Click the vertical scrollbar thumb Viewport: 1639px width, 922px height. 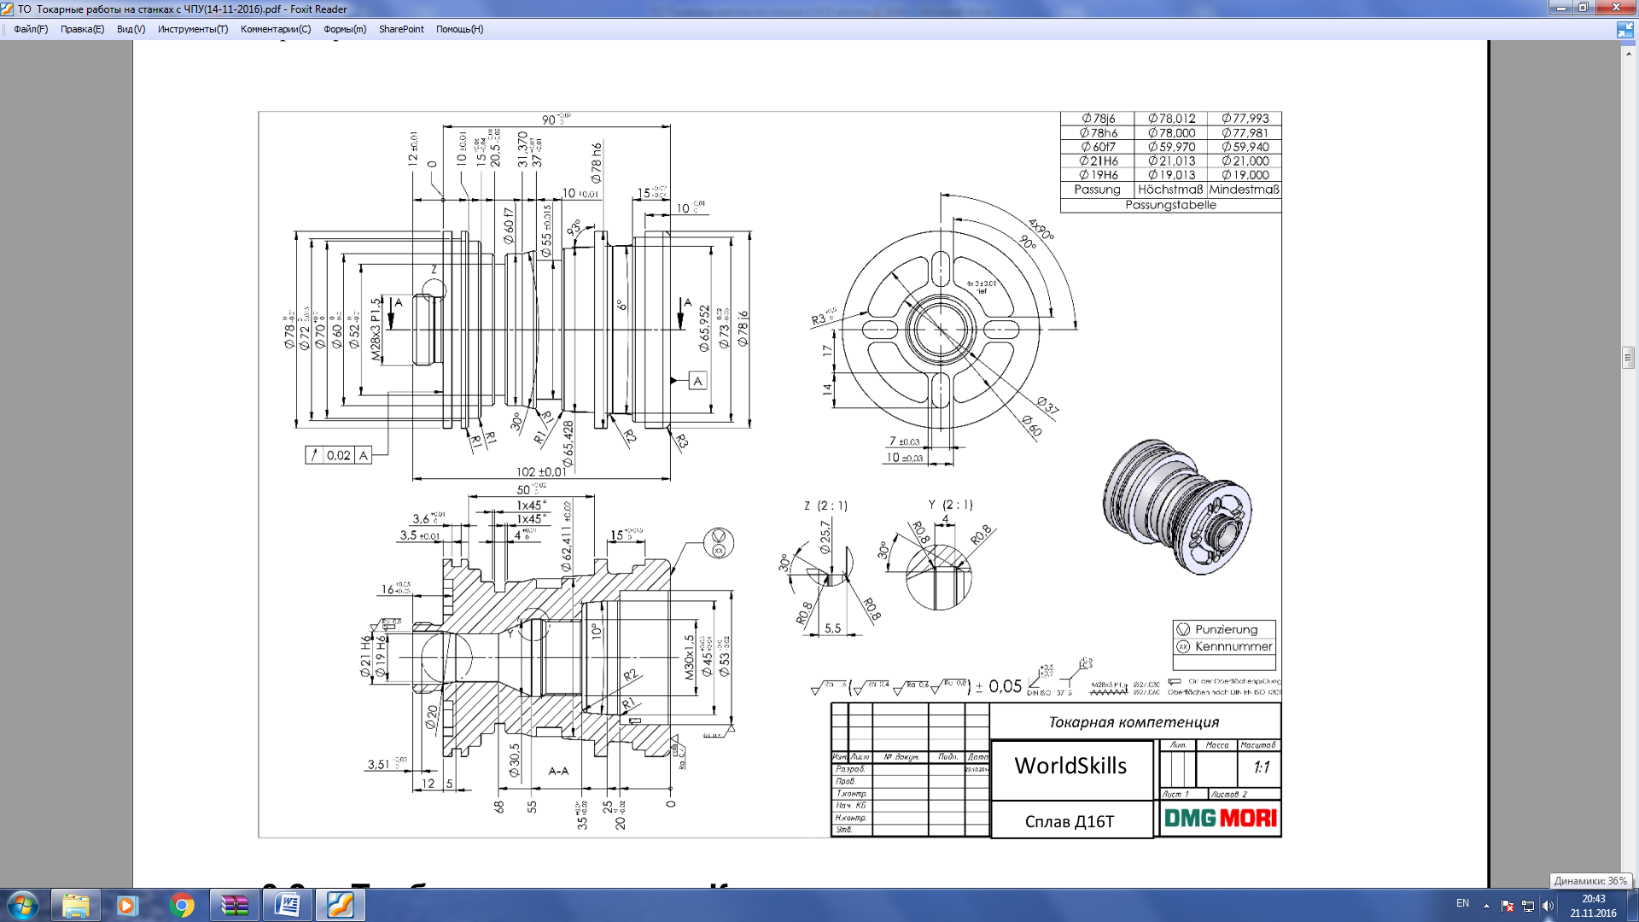tap(1628, 357)
